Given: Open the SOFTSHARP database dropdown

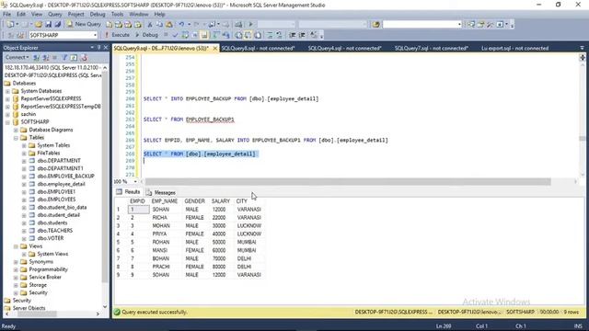Looking at the screenshot, I should tap(95, 35).
